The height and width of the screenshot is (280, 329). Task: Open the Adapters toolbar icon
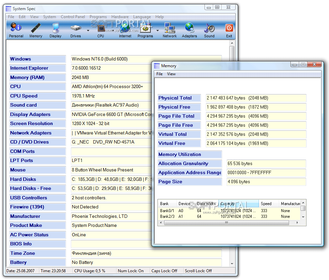click(x=189, y=30)
